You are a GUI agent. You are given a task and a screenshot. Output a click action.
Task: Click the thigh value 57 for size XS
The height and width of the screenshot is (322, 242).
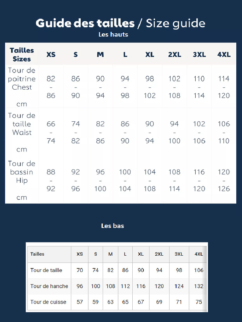click(80, 302)
